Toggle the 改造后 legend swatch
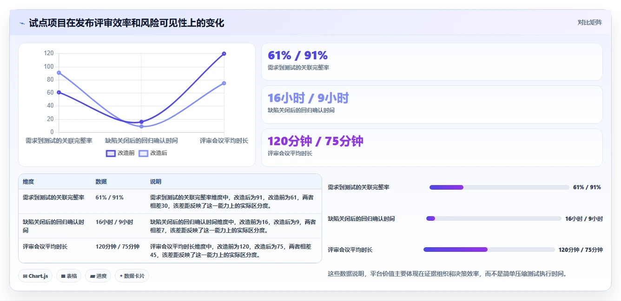Screen dimensions: 621x301 tap(144, 153)
